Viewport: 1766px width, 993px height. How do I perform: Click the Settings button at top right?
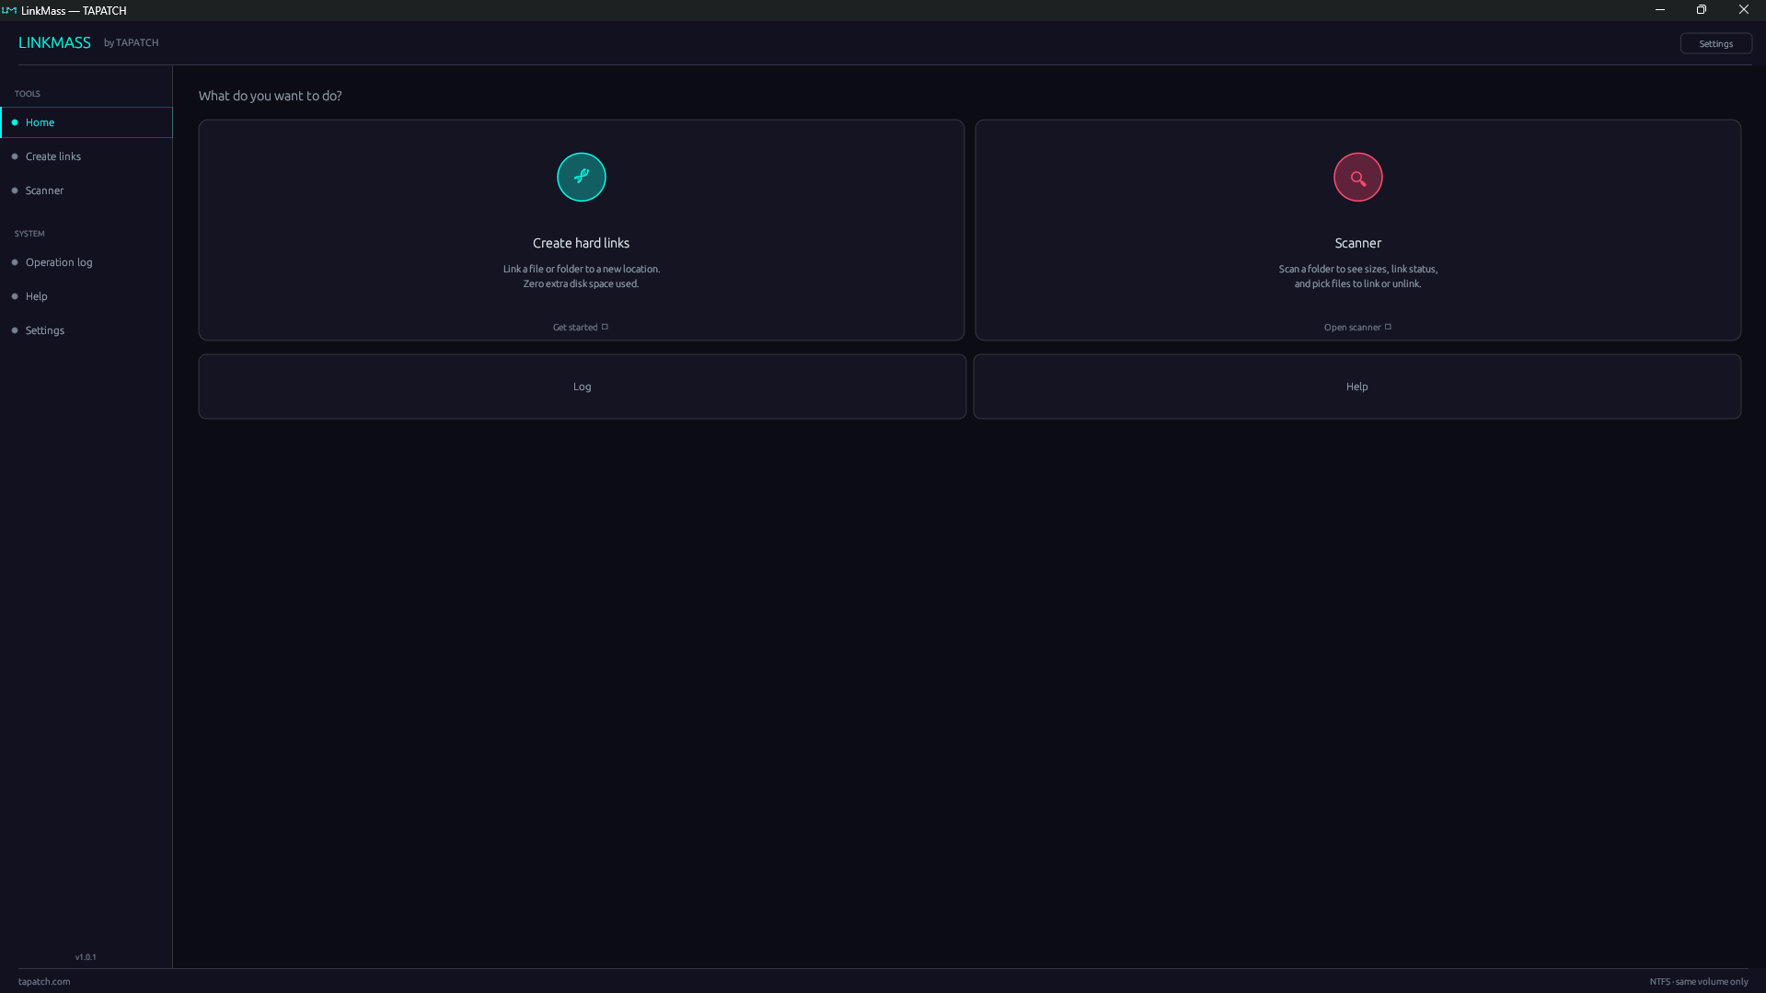point(1715,43)
